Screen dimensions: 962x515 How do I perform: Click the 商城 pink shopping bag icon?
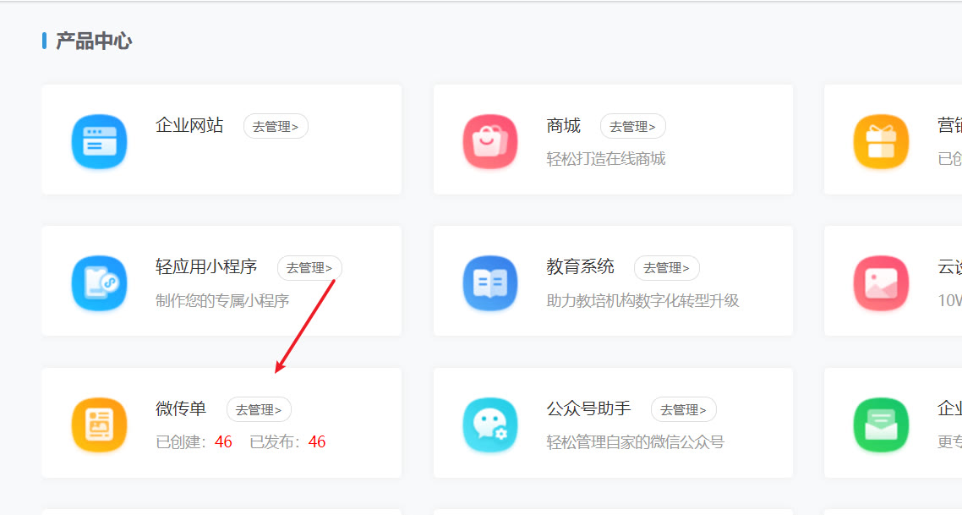tap(490, 140)
